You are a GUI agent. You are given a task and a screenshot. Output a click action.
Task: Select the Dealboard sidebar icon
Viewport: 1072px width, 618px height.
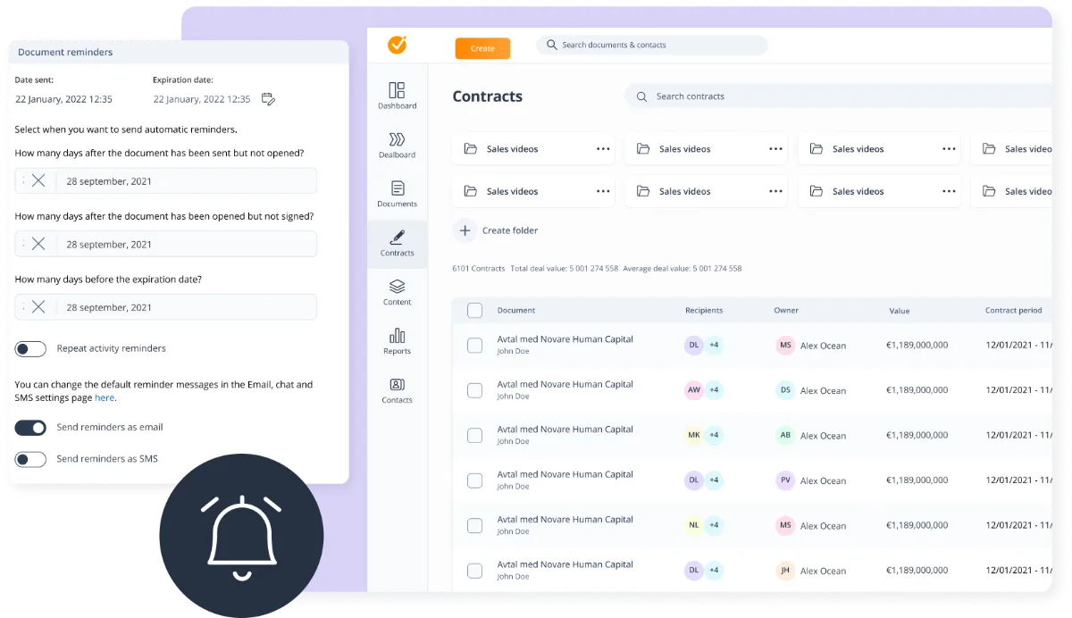pyautogui.click(x=397, y=146)
